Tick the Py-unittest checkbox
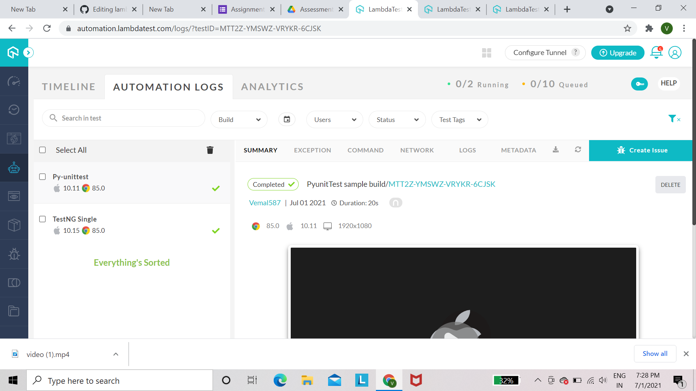 [x=42, y=177]
